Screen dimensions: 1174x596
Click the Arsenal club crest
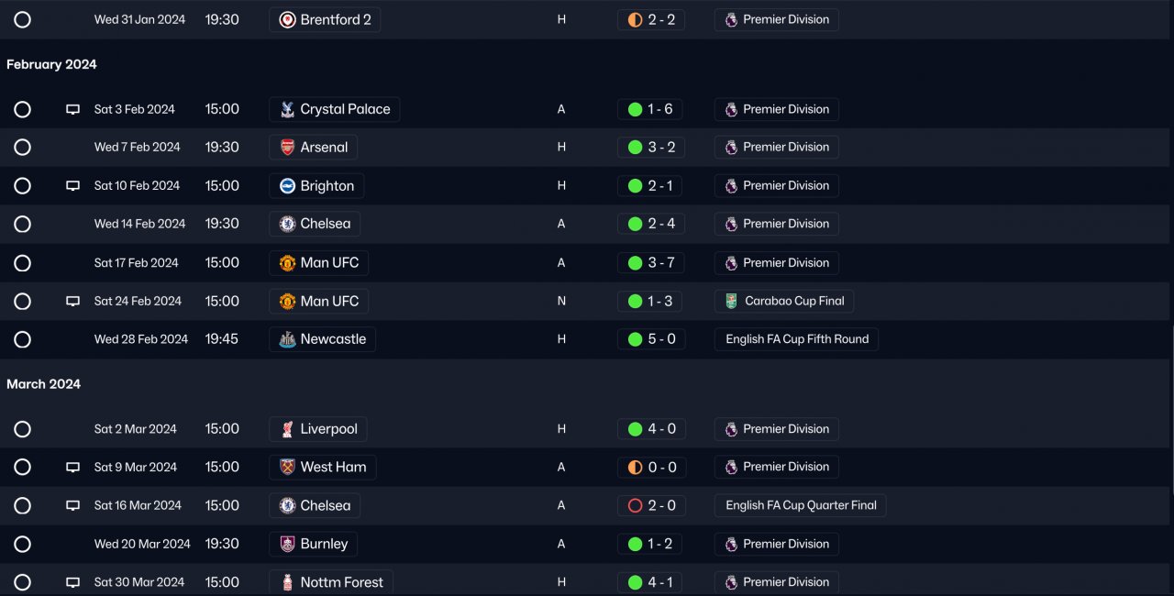(287, 148)
